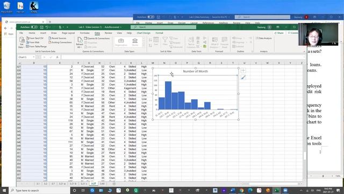Select the Number of Month chart title
The image size is (344, 194).
[195, 71]
